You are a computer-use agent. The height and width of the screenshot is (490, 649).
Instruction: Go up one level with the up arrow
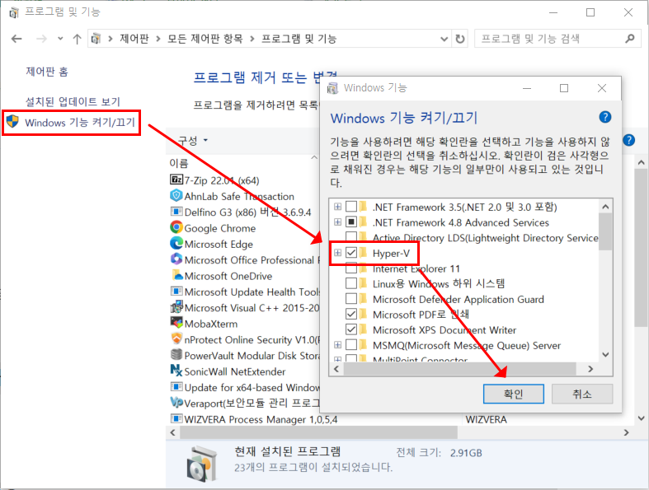click(77, 39)
